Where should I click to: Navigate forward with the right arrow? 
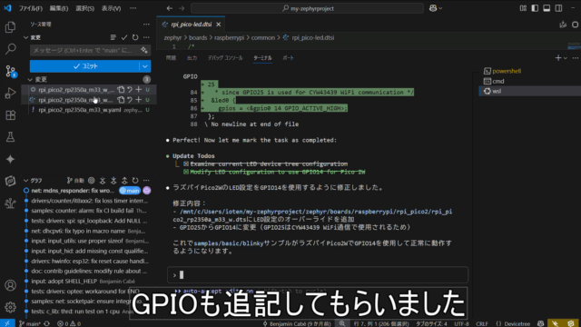(x=182, y=8)
